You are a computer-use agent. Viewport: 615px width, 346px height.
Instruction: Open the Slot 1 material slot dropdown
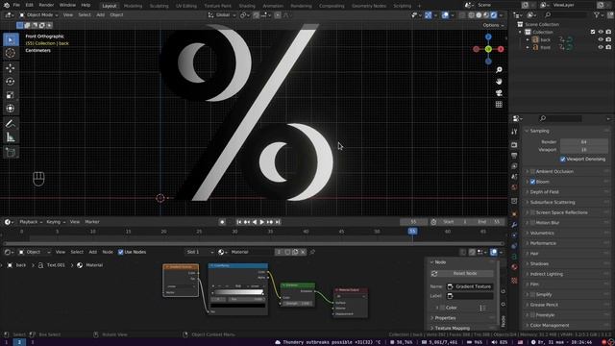pyautogui.click(x=200, y=252)
